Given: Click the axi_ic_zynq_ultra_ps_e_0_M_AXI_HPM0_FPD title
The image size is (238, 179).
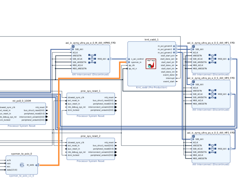Looking at the screenshot, I should (91, 43).
